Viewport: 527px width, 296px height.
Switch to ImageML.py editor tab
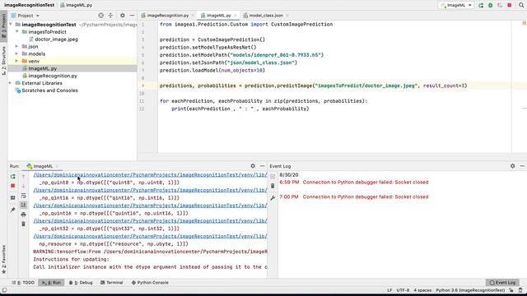tap(218, 16)
